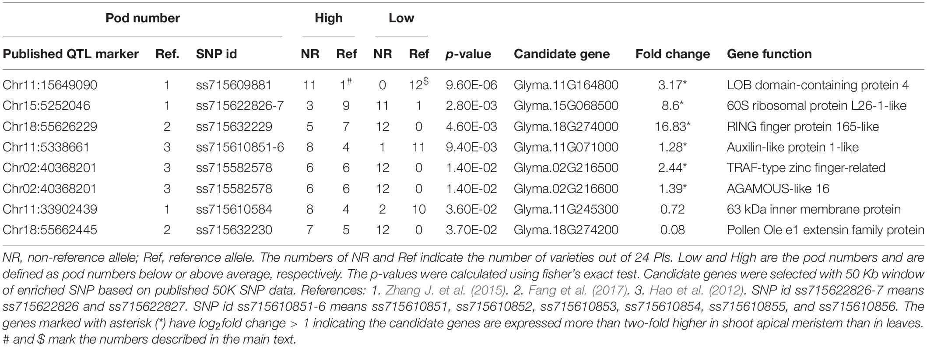The height and width of the screenshot is (347, 927).
Task: Select the Chr11:15649090 marker cell
Action: (x=50, y=85)
